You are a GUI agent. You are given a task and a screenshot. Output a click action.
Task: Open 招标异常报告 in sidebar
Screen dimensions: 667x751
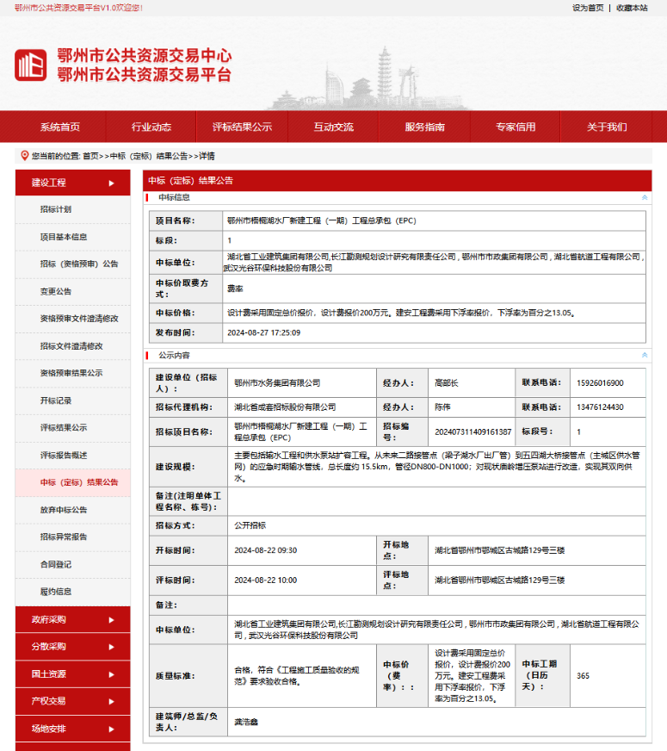pyautogui.click(x=64, y=537)
